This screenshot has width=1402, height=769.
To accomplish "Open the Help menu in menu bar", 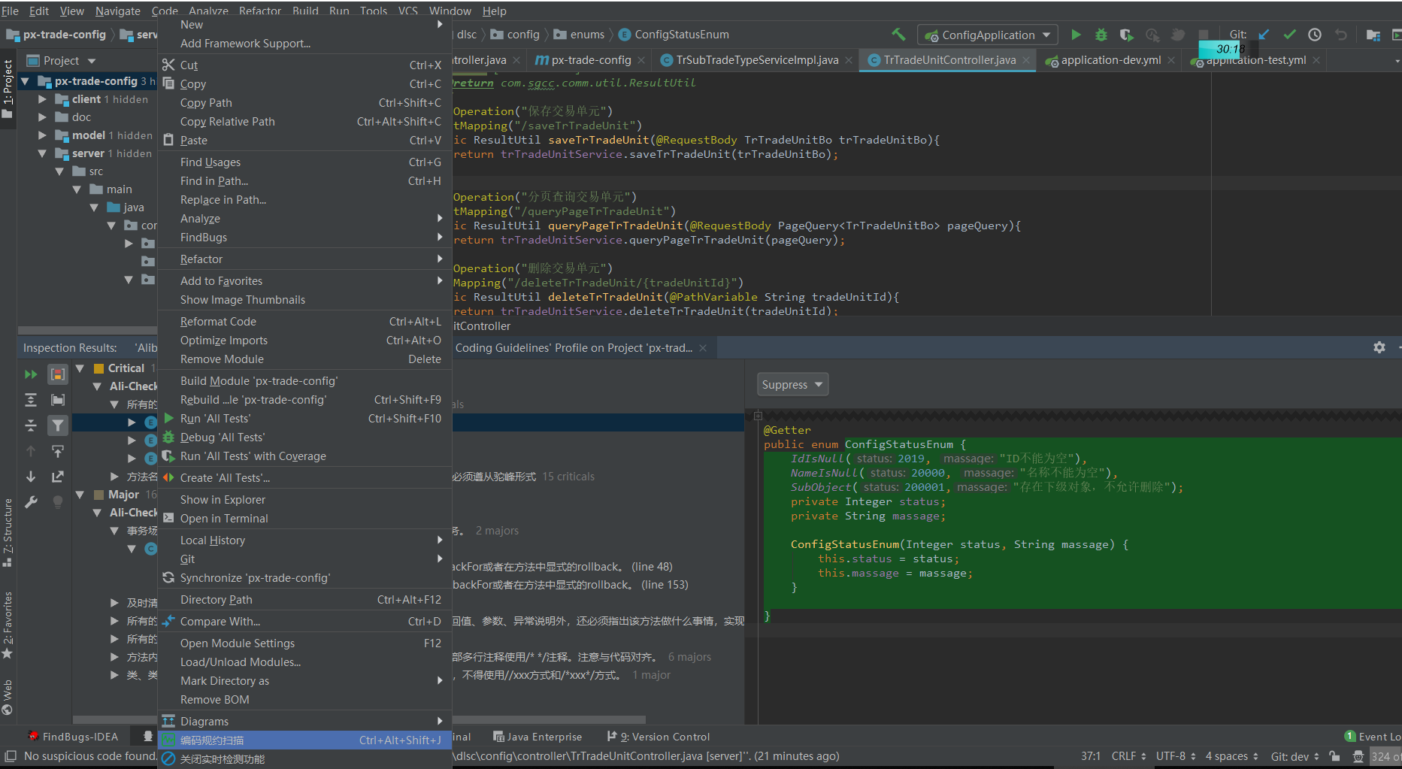I will (x=494, y=11).
